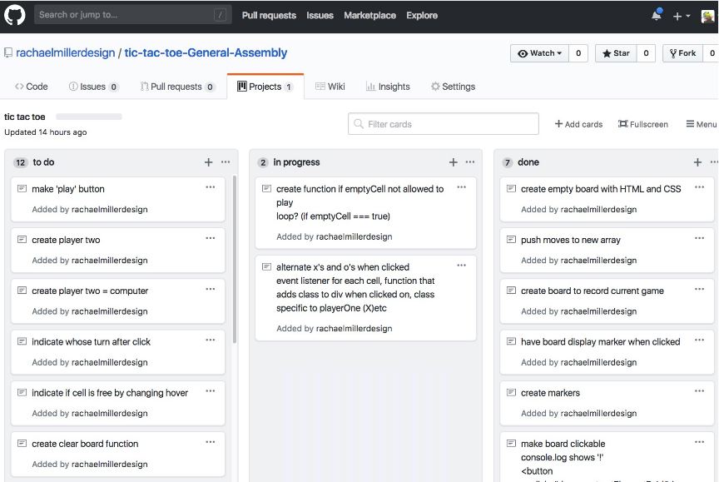
Task: Open options for emptyCell function card
Action: 462,187
